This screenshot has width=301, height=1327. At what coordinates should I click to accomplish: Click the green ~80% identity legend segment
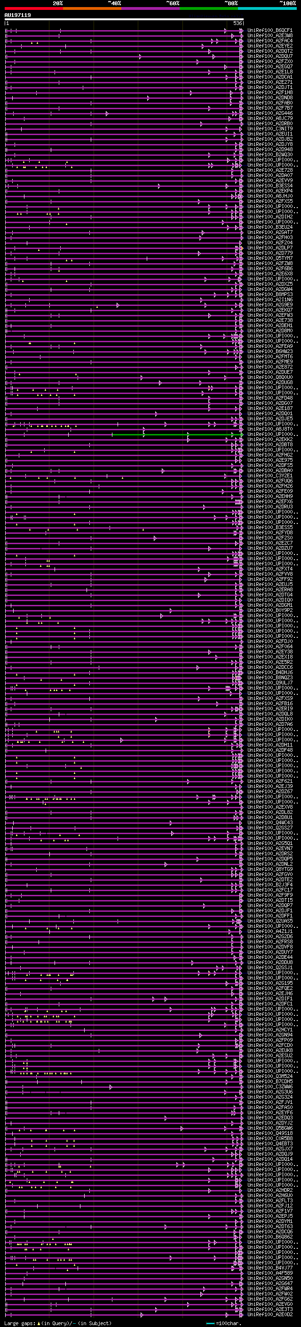209,9
